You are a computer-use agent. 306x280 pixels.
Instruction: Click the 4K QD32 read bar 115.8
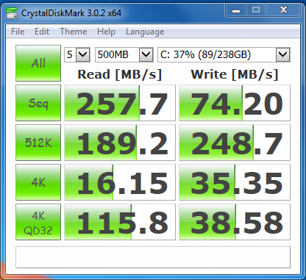tap(120, 222)
